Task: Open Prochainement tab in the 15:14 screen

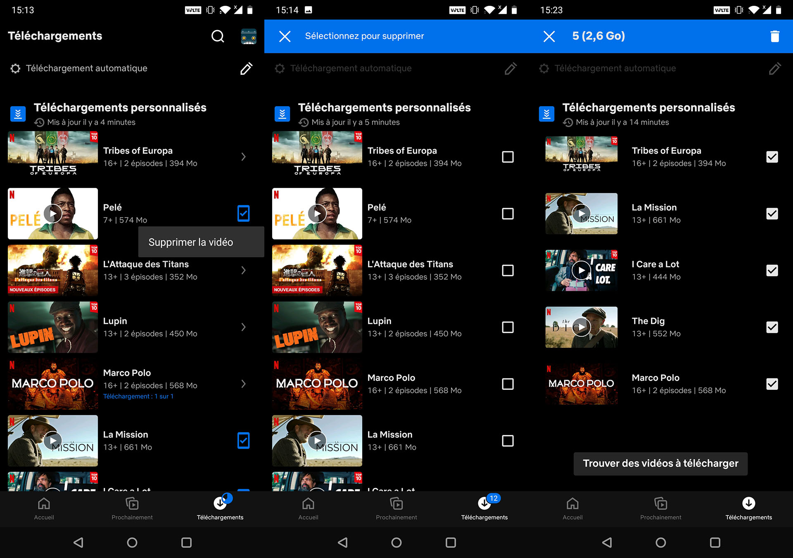Action: click(x=396, y=509)
